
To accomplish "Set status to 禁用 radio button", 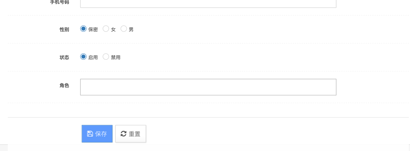I will click(x=106, y=57).
